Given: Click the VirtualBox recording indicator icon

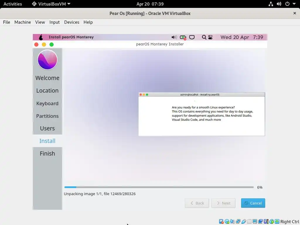Looking at the screenshot, I should coord(260,221).
